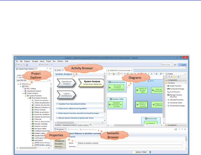Click the Back navigation arrow icon
Image resolution: width=201 pixels, height=155 pixels.
45,65
